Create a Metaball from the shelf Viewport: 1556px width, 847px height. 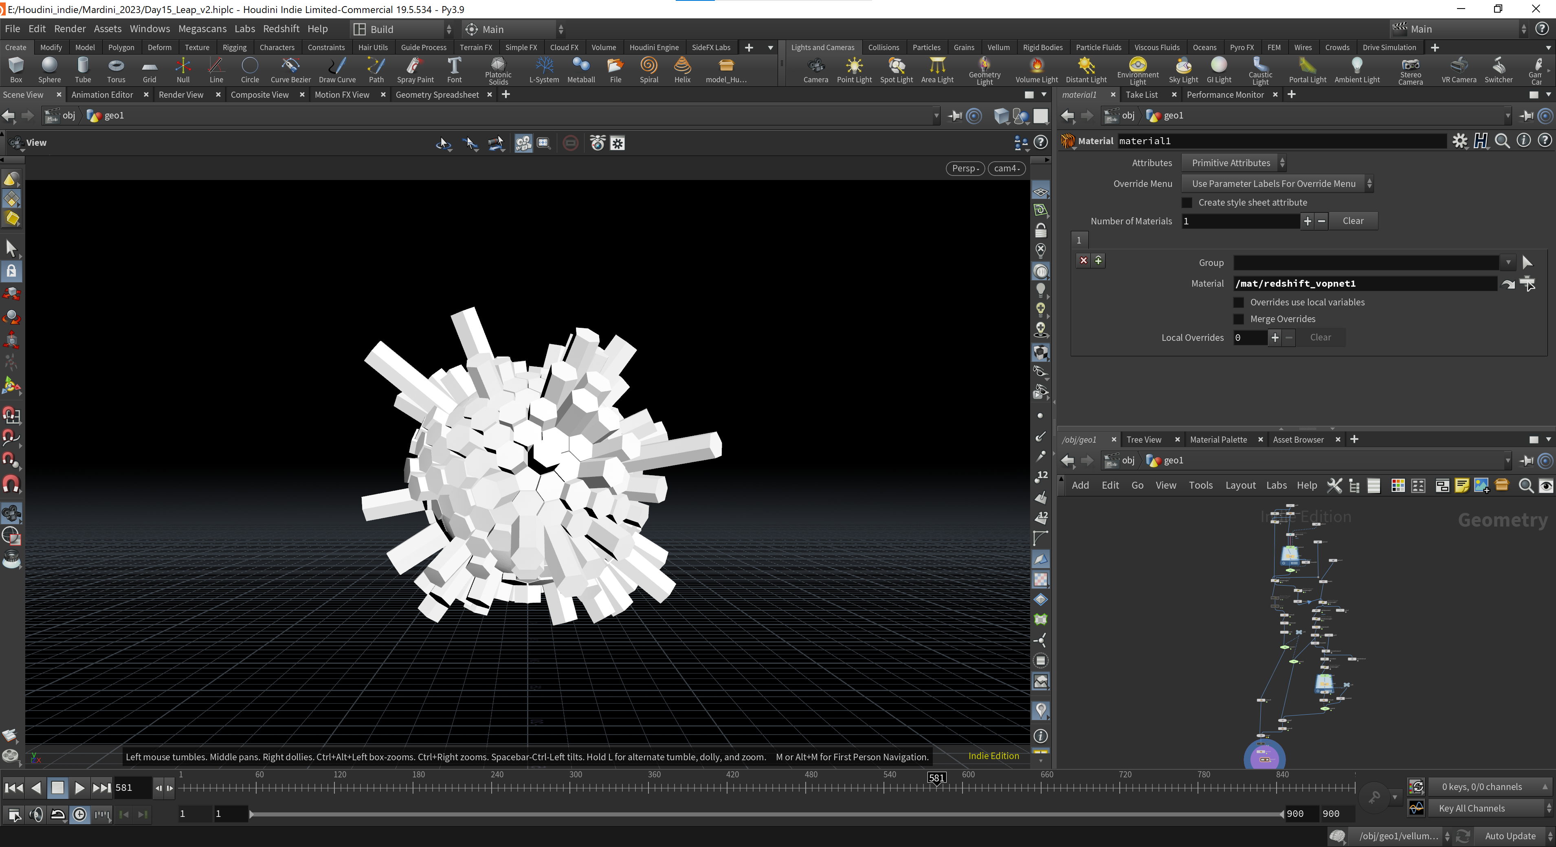[581, 70]
